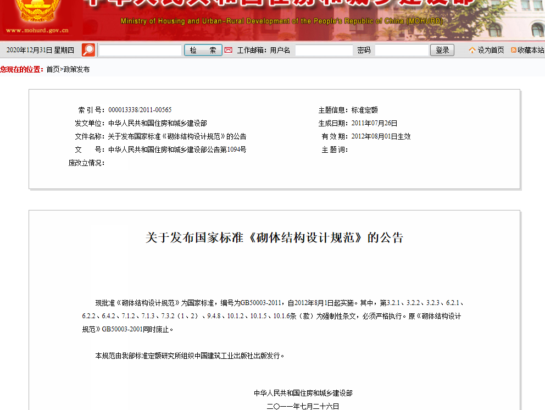The height and width of the screenshot is (410, 545).
Task: Click the 文件名称 value about 砌体结构设计规范
Action: click(177, 136)
